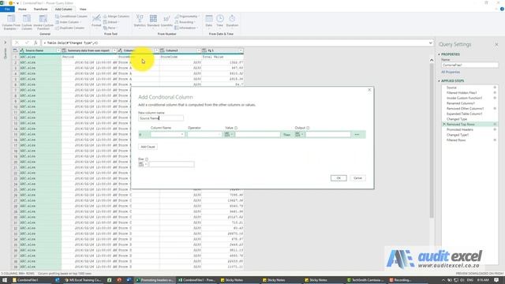Click the clause ellipsis options button
The height and width of the screenshot is (284, 505).
coord(357,135)
